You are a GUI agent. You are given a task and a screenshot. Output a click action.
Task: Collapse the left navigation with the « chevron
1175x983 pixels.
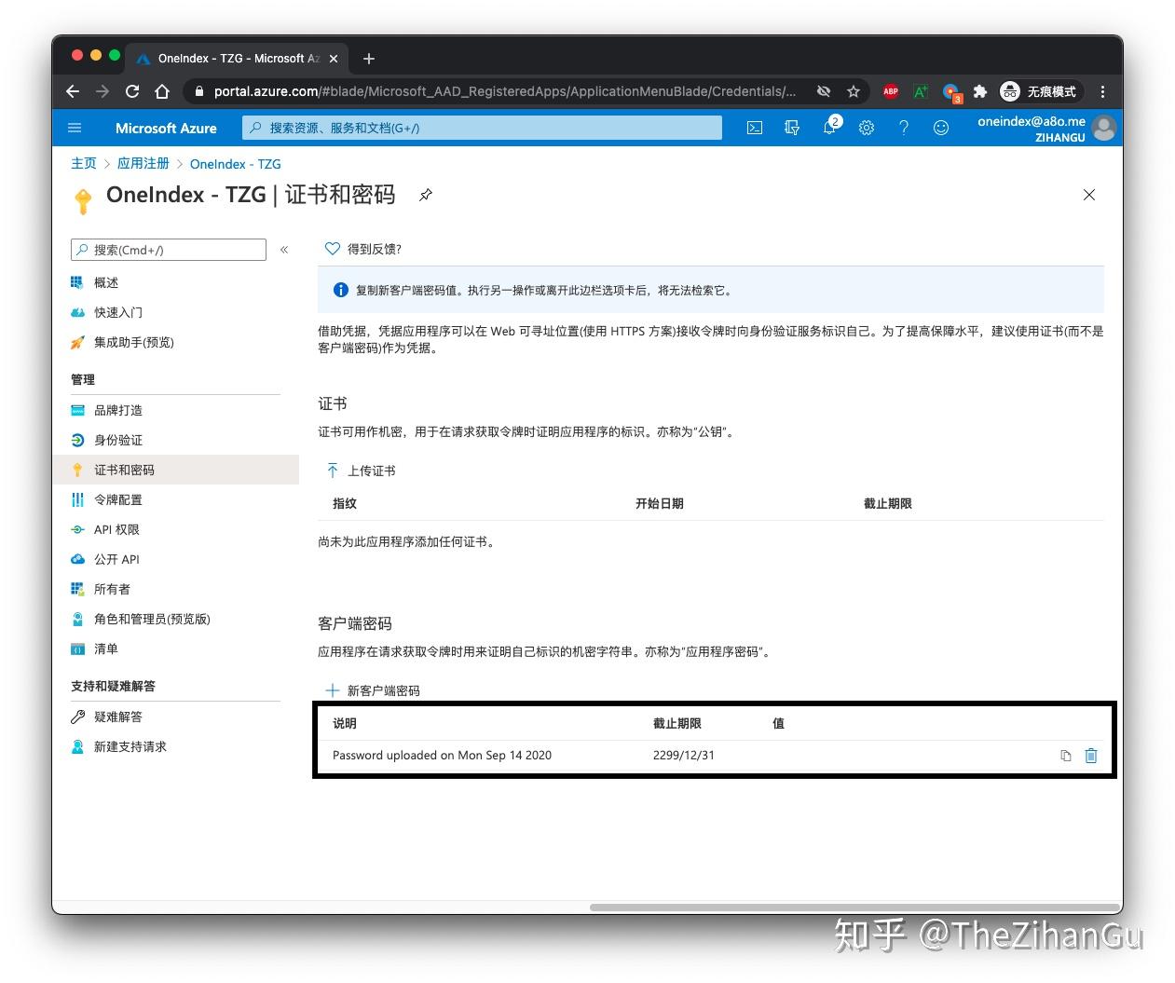pos(284,249)
